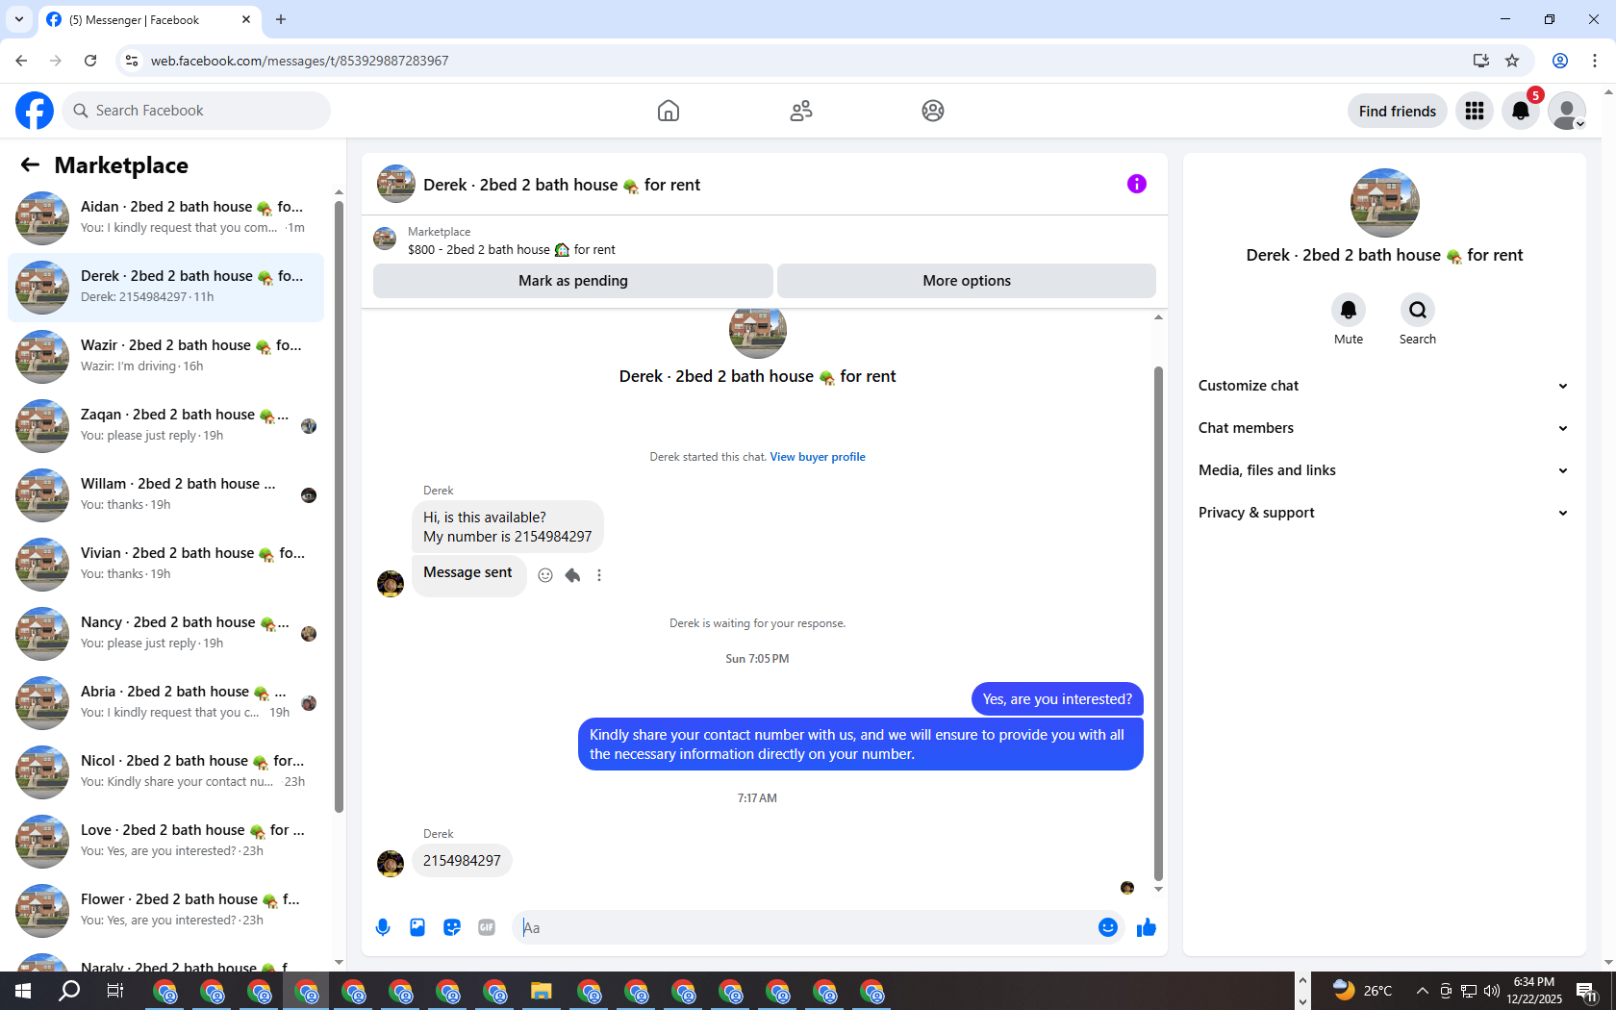
Task: Click the Derek chat header house thumbnail
Action: click(396, 184)
